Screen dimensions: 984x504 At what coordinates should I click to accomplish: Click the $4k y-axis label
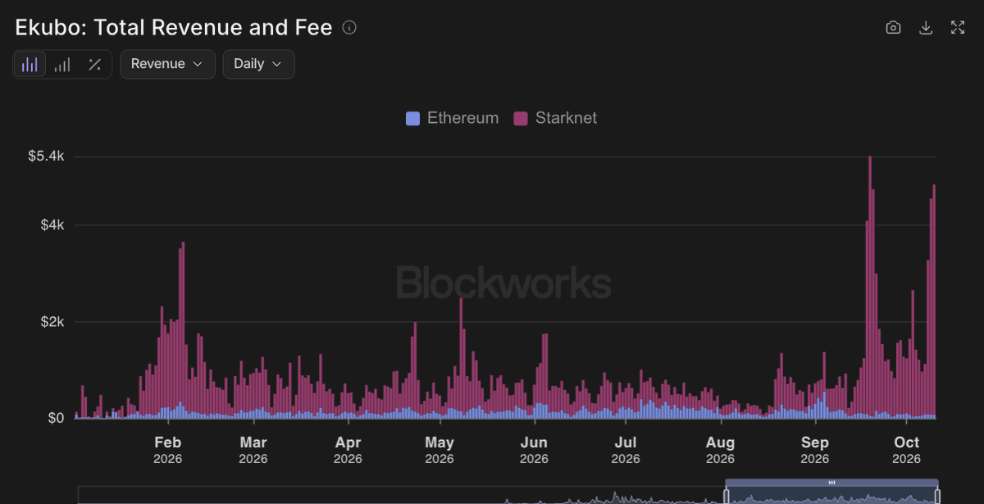point(52,225)
